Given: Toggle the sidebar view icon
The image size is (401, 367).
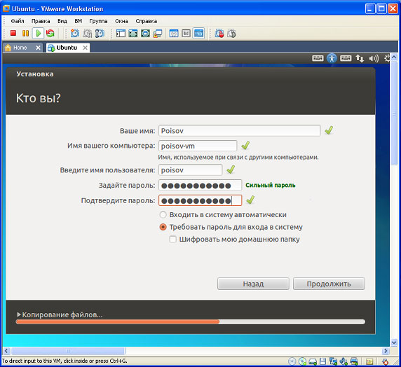Looking at the screenshot, I should [x=121, y=33].
